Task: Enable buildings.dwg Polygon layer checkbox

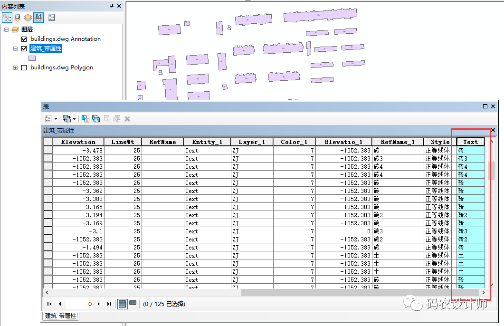Action: [24, 67]
